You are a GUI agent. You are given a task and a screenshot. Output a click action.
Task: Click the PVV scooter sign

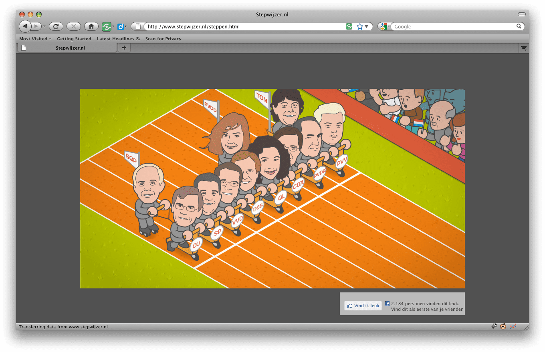(x=342, y=162)
